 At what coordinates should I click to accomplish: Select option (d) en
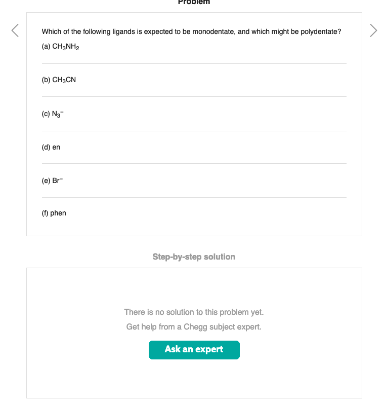click(x=51, y=148)
